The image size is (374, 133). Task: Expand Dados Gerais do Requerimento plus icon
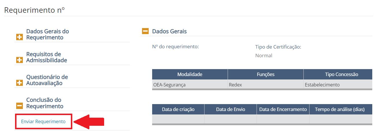tap(19, 37)
